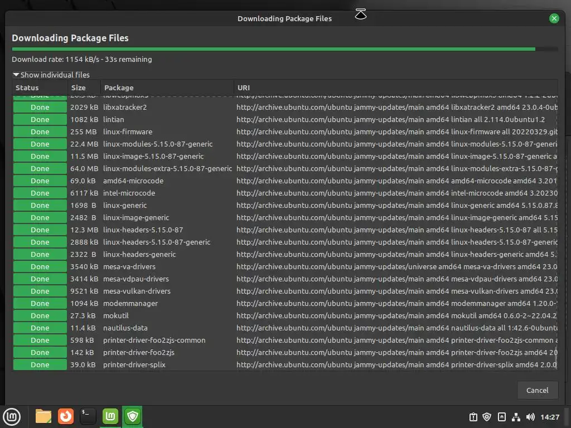Select the linux-generic package name
The width and height of the screenshot is (571, 428).
click(125, 205)
